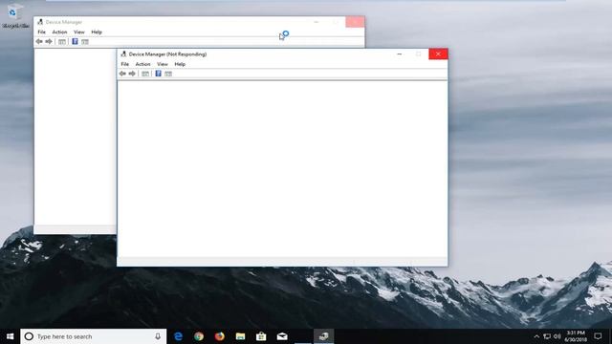This screenshot has height=344, width=612.
Task: Click title bar icon of background Device Manager
Action: (x=40, y=22)
